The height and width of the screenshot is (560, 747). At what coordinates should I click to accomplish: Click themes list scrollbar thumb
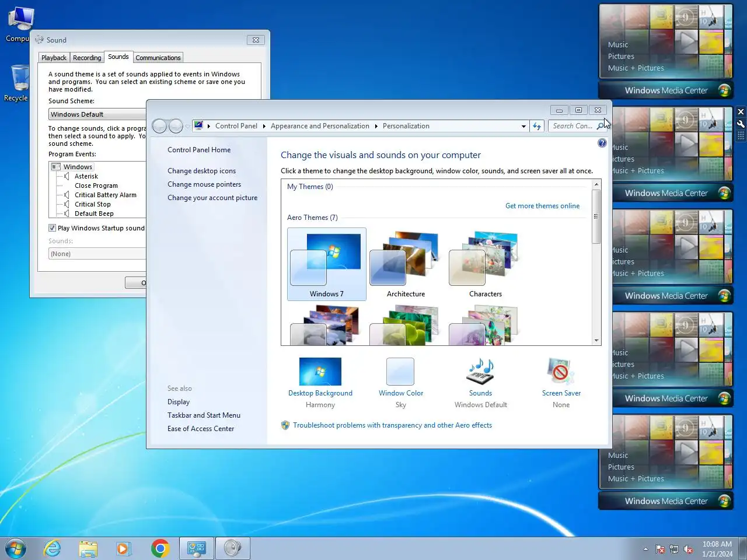(596, 216)
